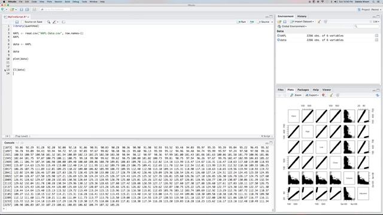
Task: Open macOS Spotlight search
Action: click(x=373, y=2)
